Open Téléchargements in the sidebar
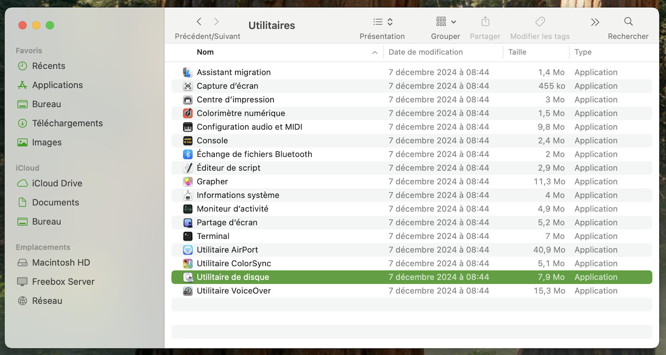The height and width of the screenshot is (355, 666). [67, 123]
